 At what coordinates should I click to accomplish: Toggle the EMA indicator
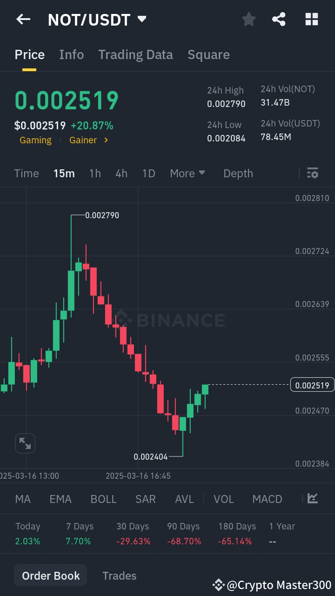60,499
